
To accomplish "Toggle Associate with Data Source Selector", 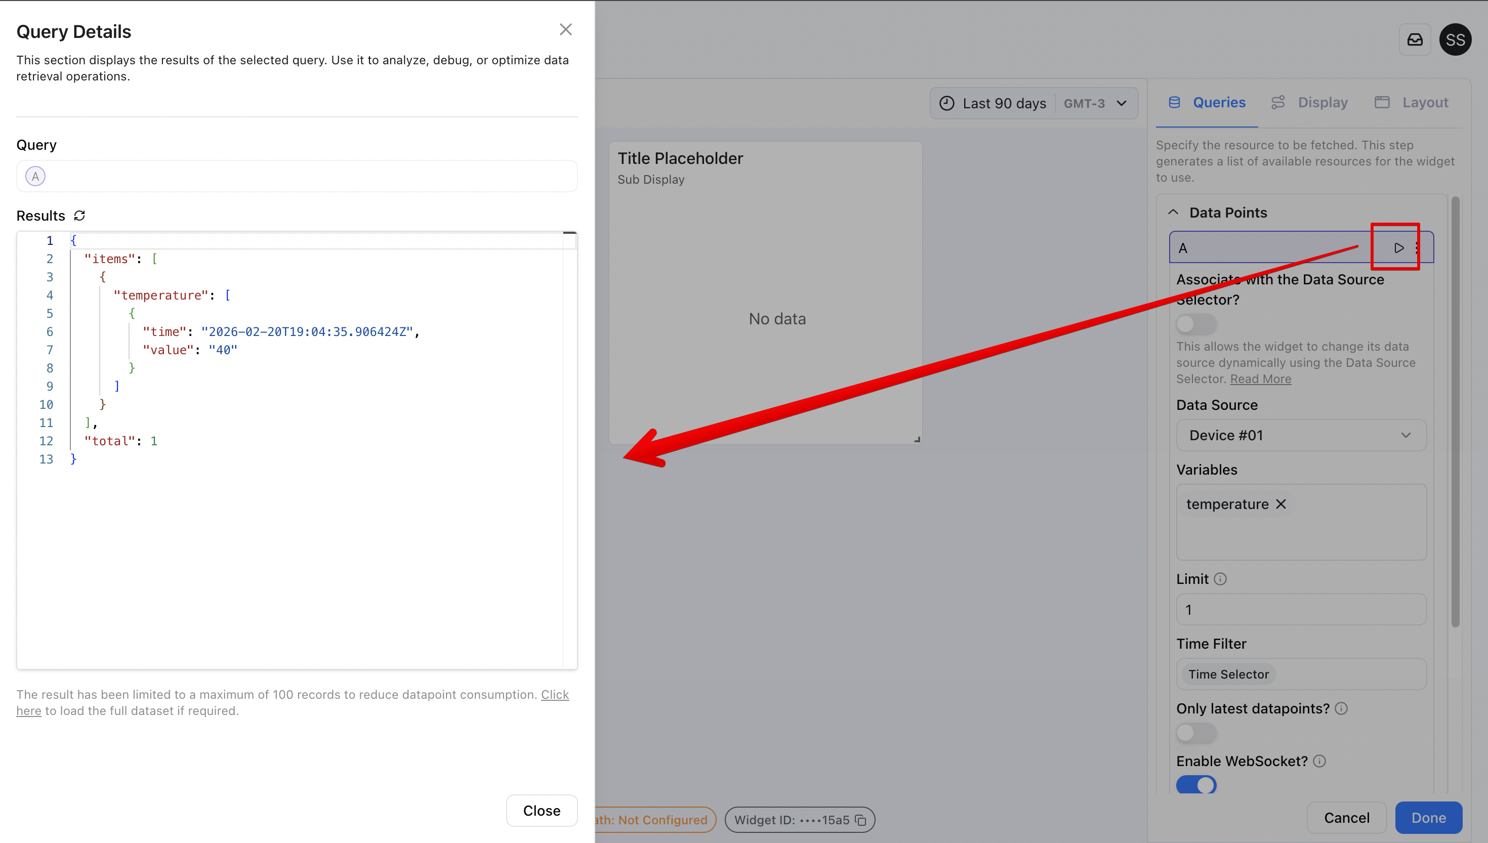I will pos(1195,324).
